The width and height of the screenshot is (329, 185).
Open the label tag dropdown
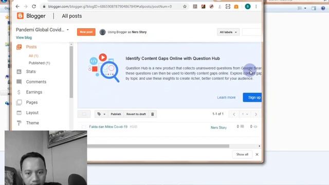[101, 114]
